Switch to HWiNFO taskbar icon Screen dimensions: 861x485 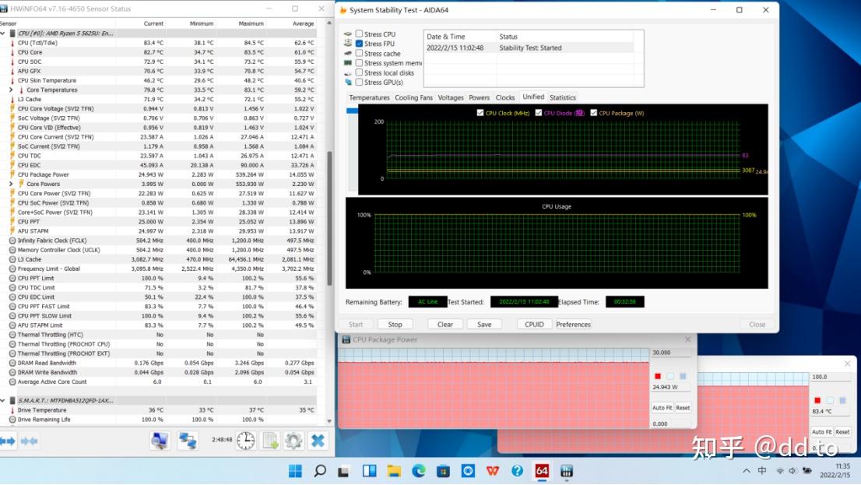567,471
